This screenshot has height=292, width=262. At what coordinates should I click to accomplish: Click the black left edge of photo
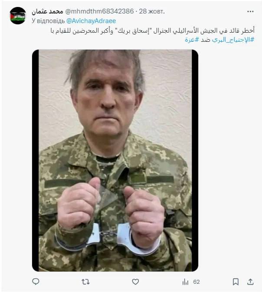tap(35, 160)
